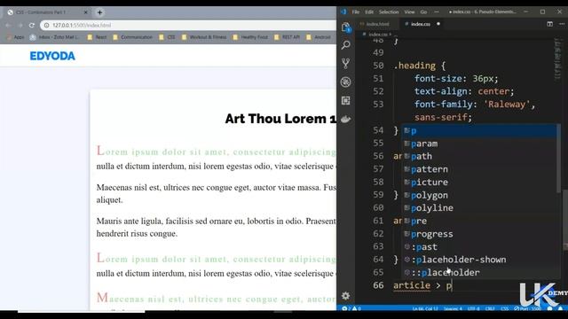Click the line and column status entry

(425, 308)
